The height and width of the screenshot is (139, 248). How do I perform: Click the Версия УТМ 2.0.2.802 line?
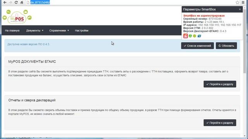point(198,28)
